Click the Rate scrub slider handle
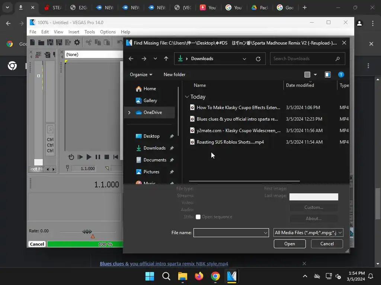This screenshot has width=381, height=285. (87, 232)
